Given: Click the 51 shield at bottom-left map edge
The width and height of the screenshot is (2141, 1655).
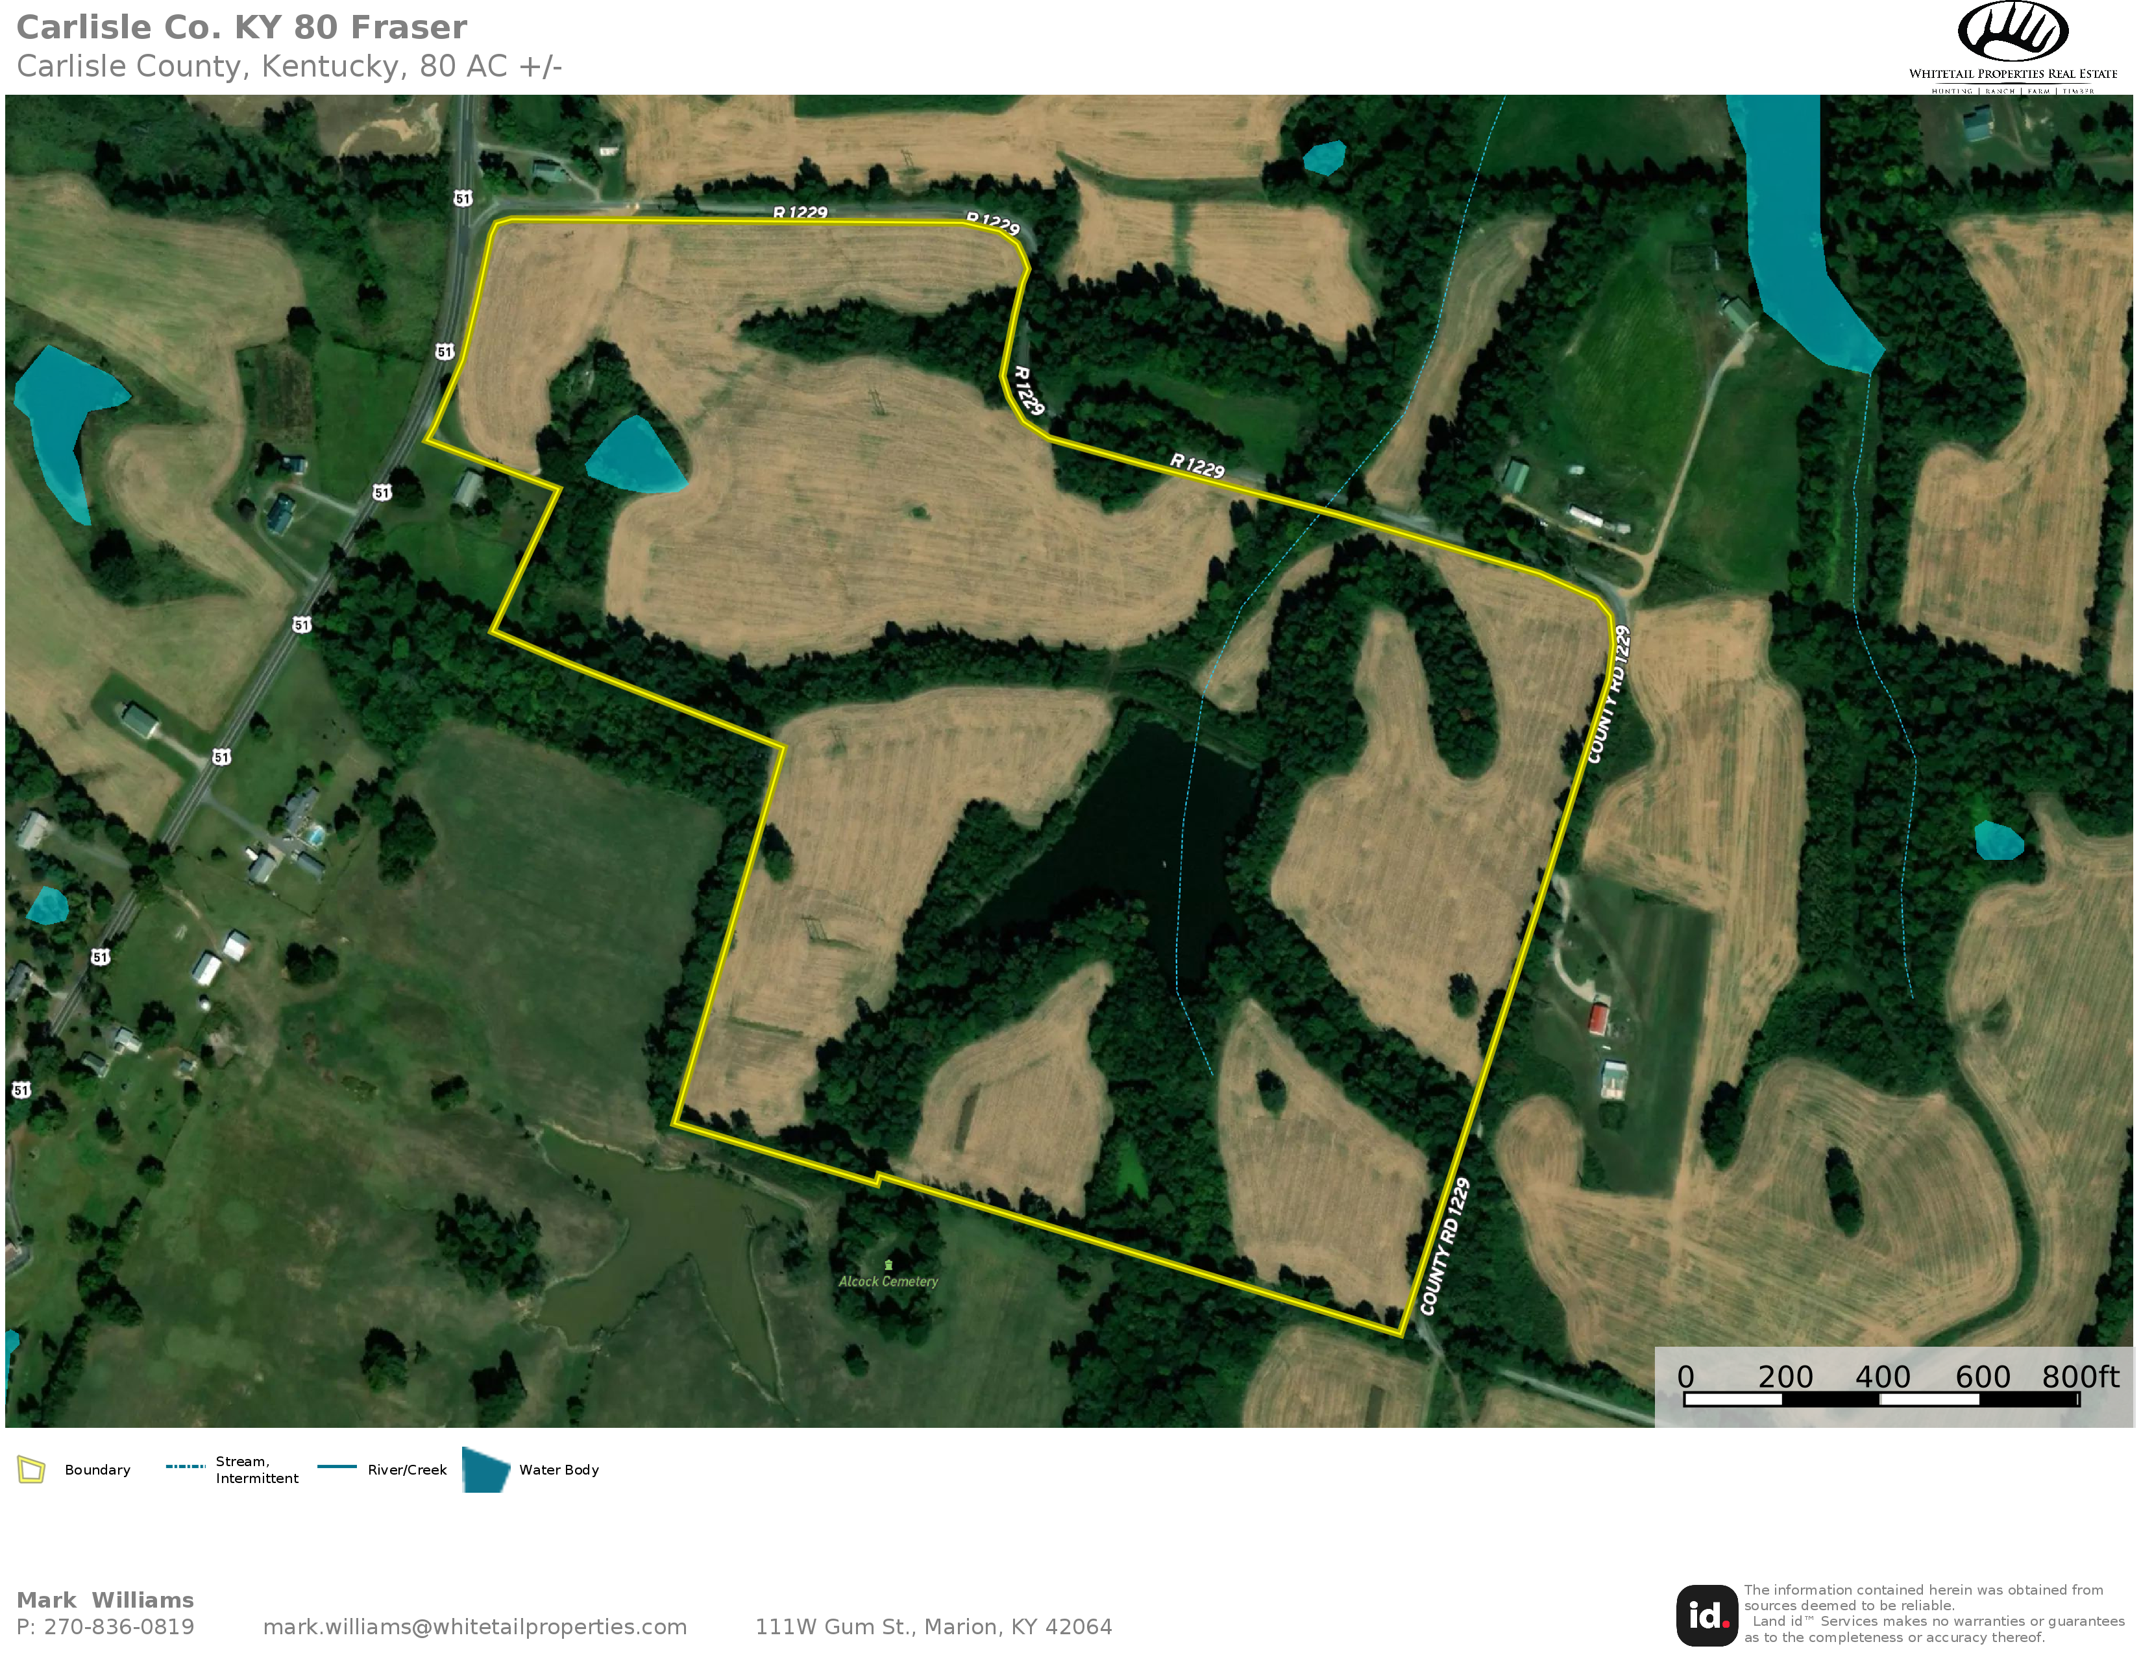Looking at the screenshot, I should click(x=21, y=1089).
